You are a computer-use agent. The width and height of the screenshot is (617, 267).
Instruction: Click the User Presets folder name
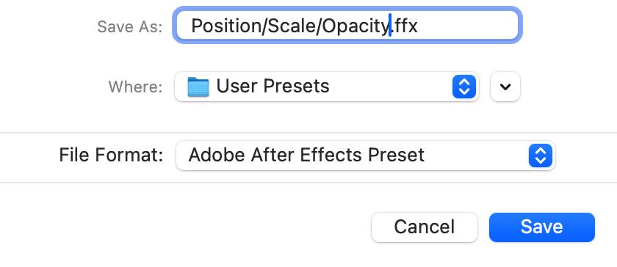click(273, 86)
